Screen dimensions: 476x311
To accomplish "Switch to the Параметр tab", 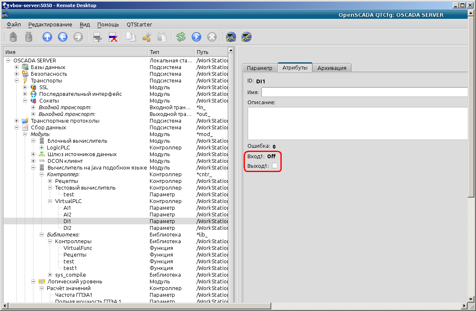I will coord(260,68).
